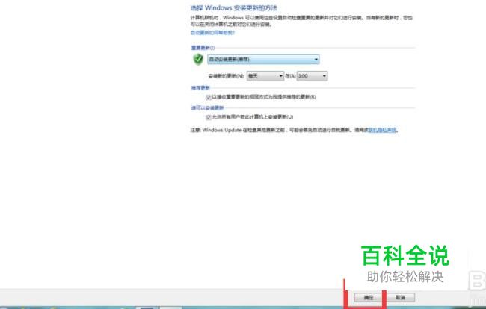This screenshot has height=309, width=486.
Task: Click the 取消 Cancel button
Action: (x=401, y=298)
